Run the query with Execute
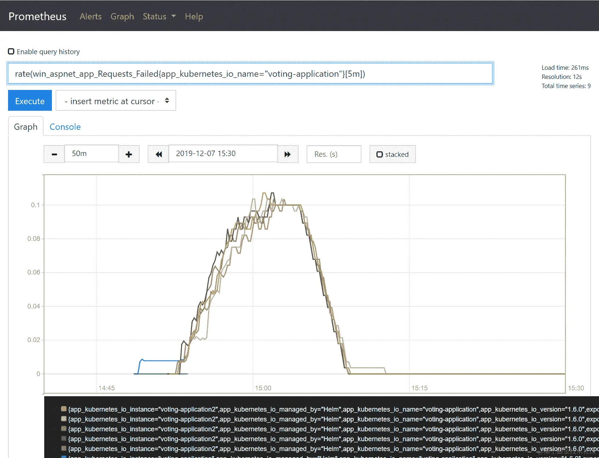Viewport: 599px width, 458px height. pyautogui.click(x=30, y=101)
